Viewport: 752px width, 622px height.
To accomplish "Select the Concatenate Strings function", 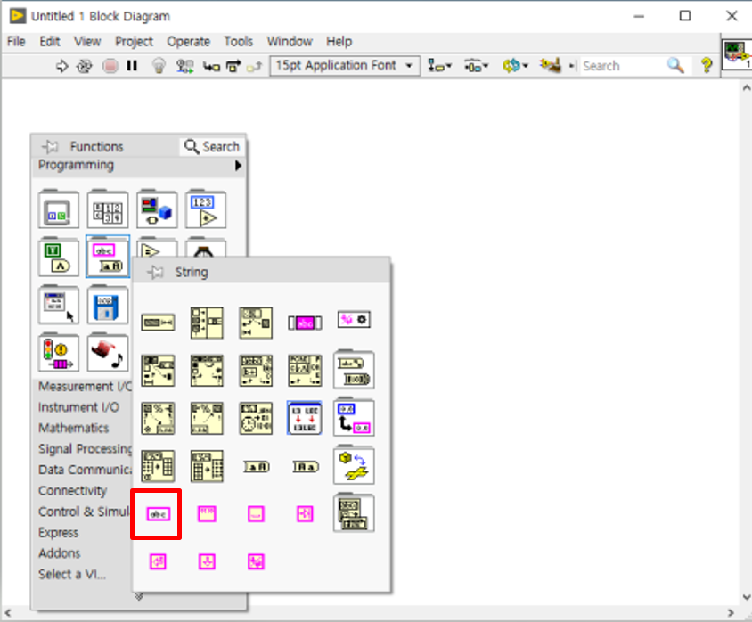I will click(x=207, y=323).
